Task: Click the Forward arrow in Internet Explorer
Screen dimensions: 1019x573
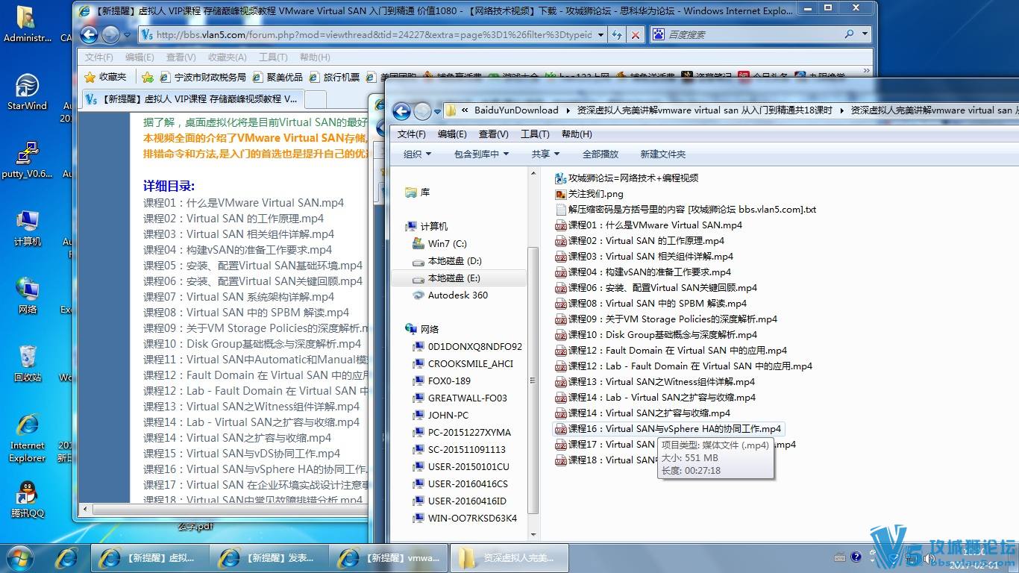Action: tap(110, 34)
